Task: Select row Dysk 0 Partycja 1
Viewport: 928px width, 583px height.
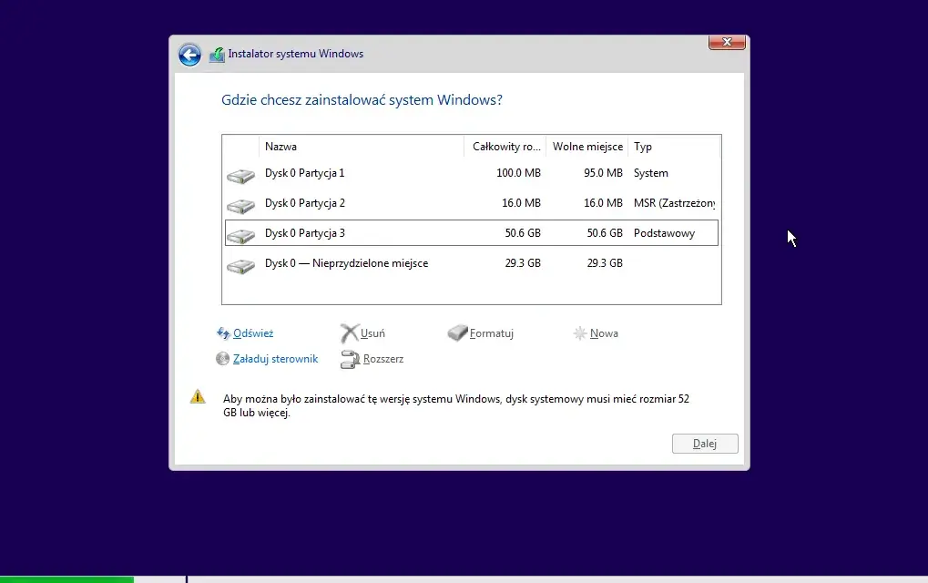Action: click(x=472, y=173)
